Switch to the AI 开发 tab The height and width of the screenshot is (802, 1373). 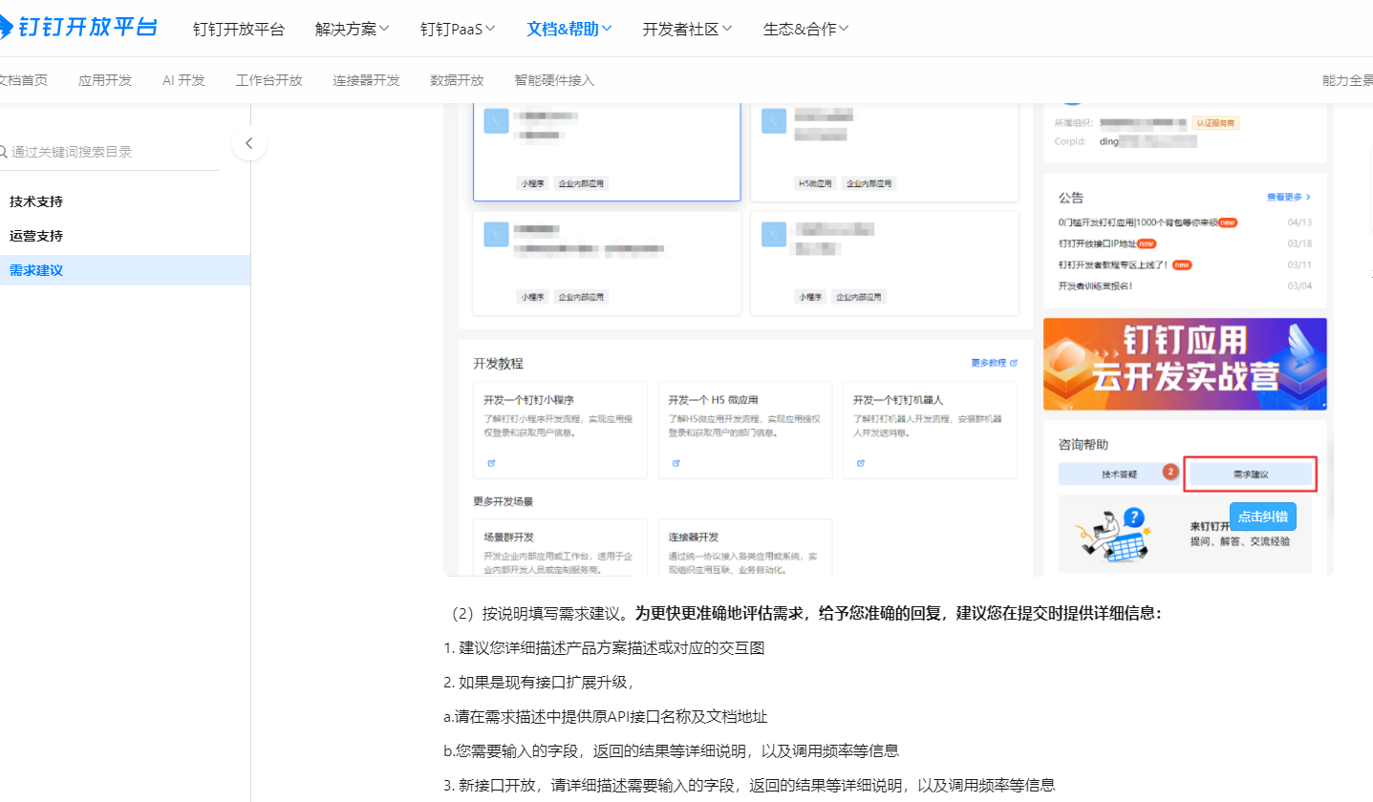pos(183,80)
